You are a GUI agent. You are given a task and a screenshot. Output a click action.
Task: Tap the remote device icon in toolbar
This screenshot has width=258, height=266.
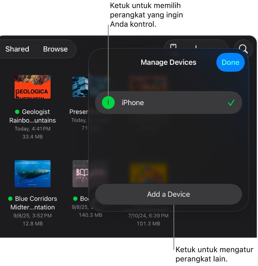point(173,46)
